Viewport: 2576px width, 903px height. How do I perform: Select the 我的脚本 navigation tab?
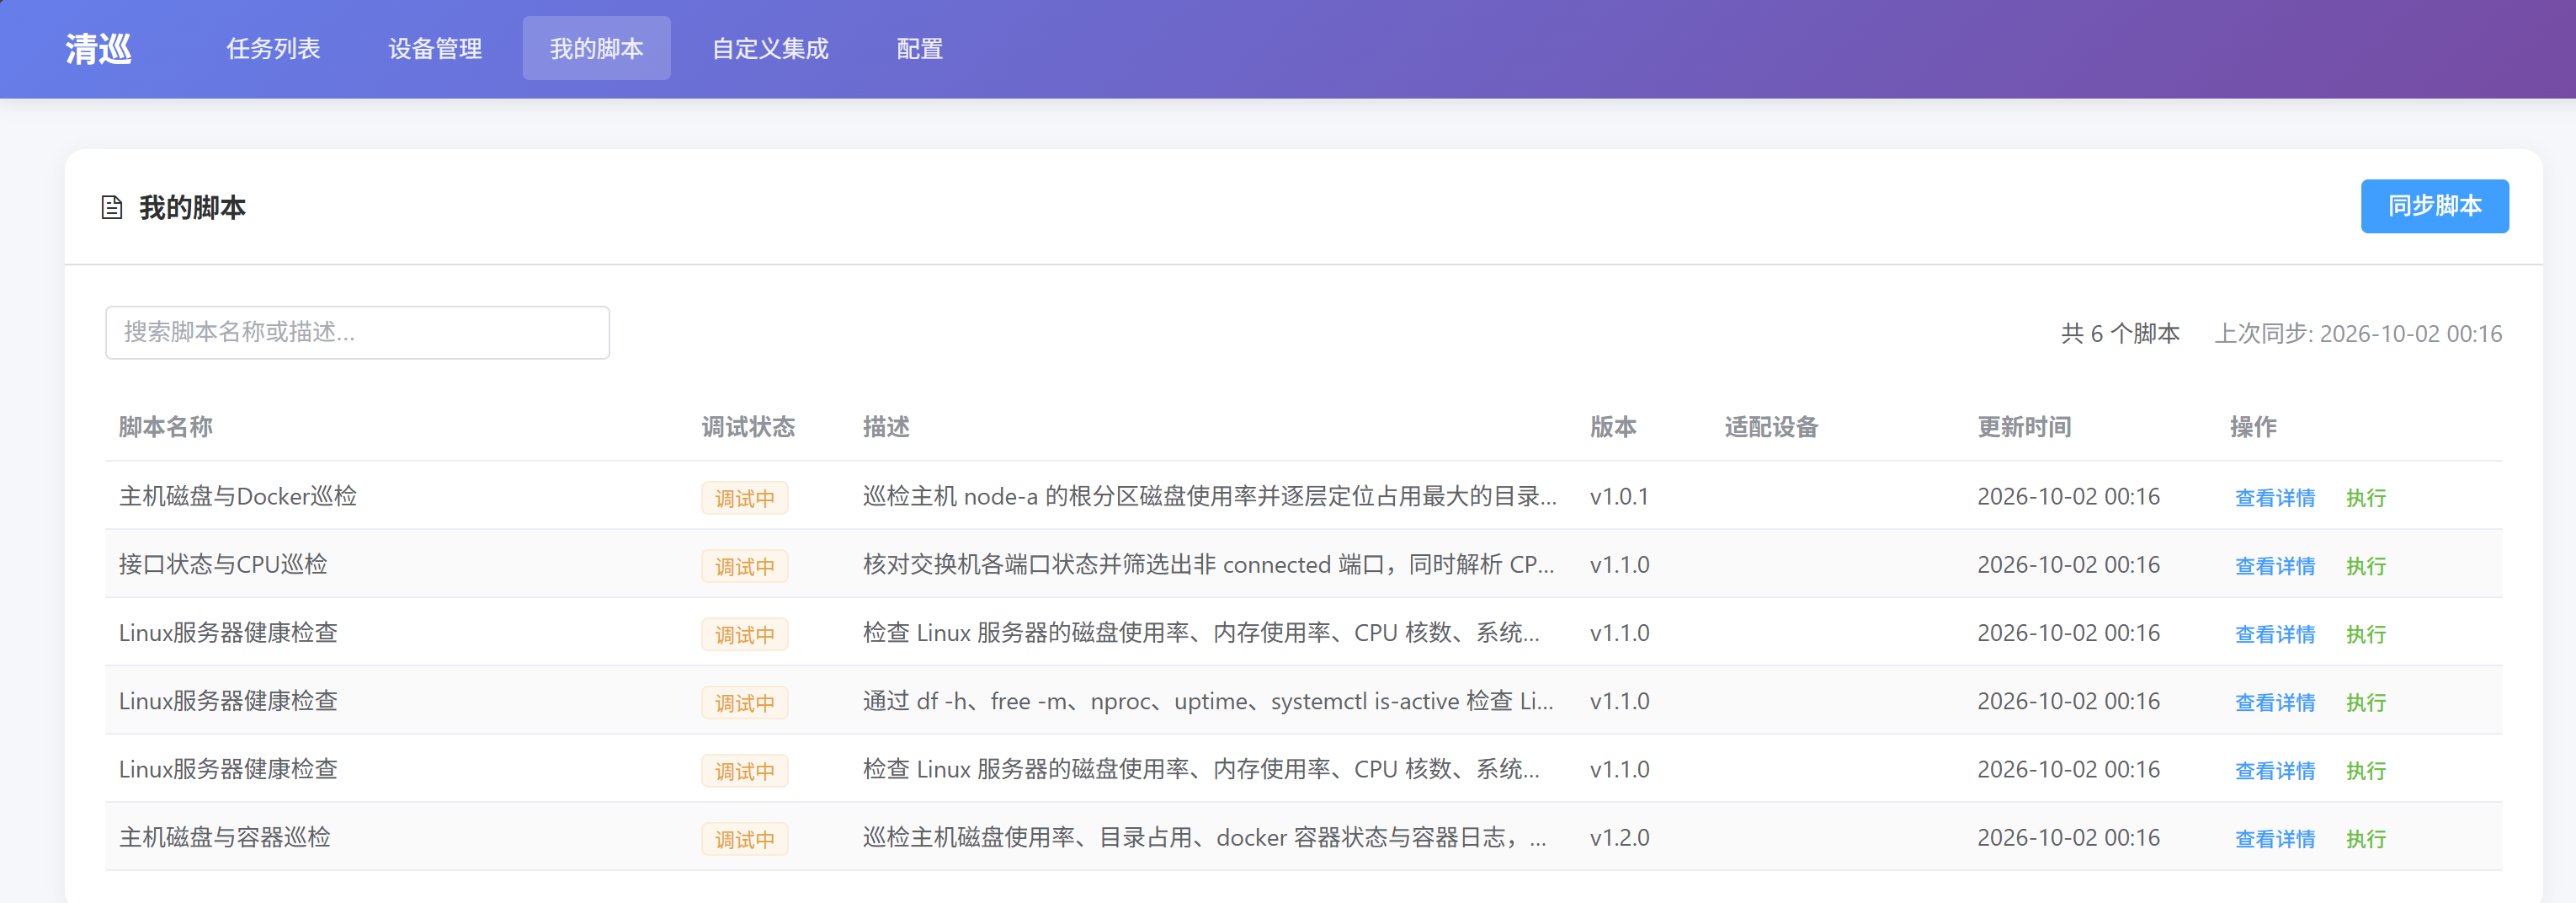pyautogui.click(x=596, y=49)
